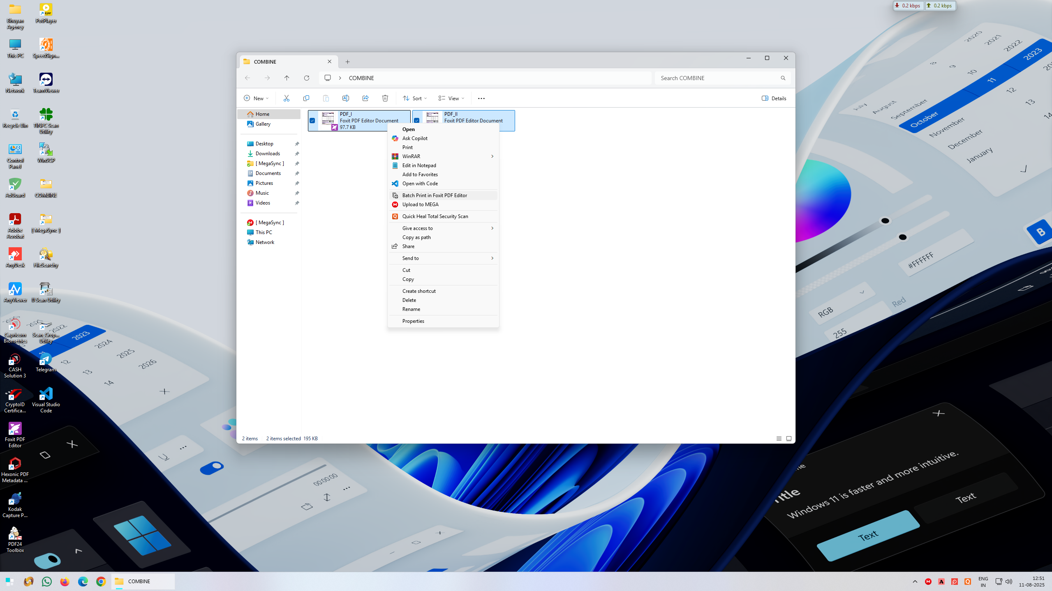The height and width of the screenshot is (591, 1052).
Task: Click the Rename icon in Explorer toolbar
Action: [345, 98]
